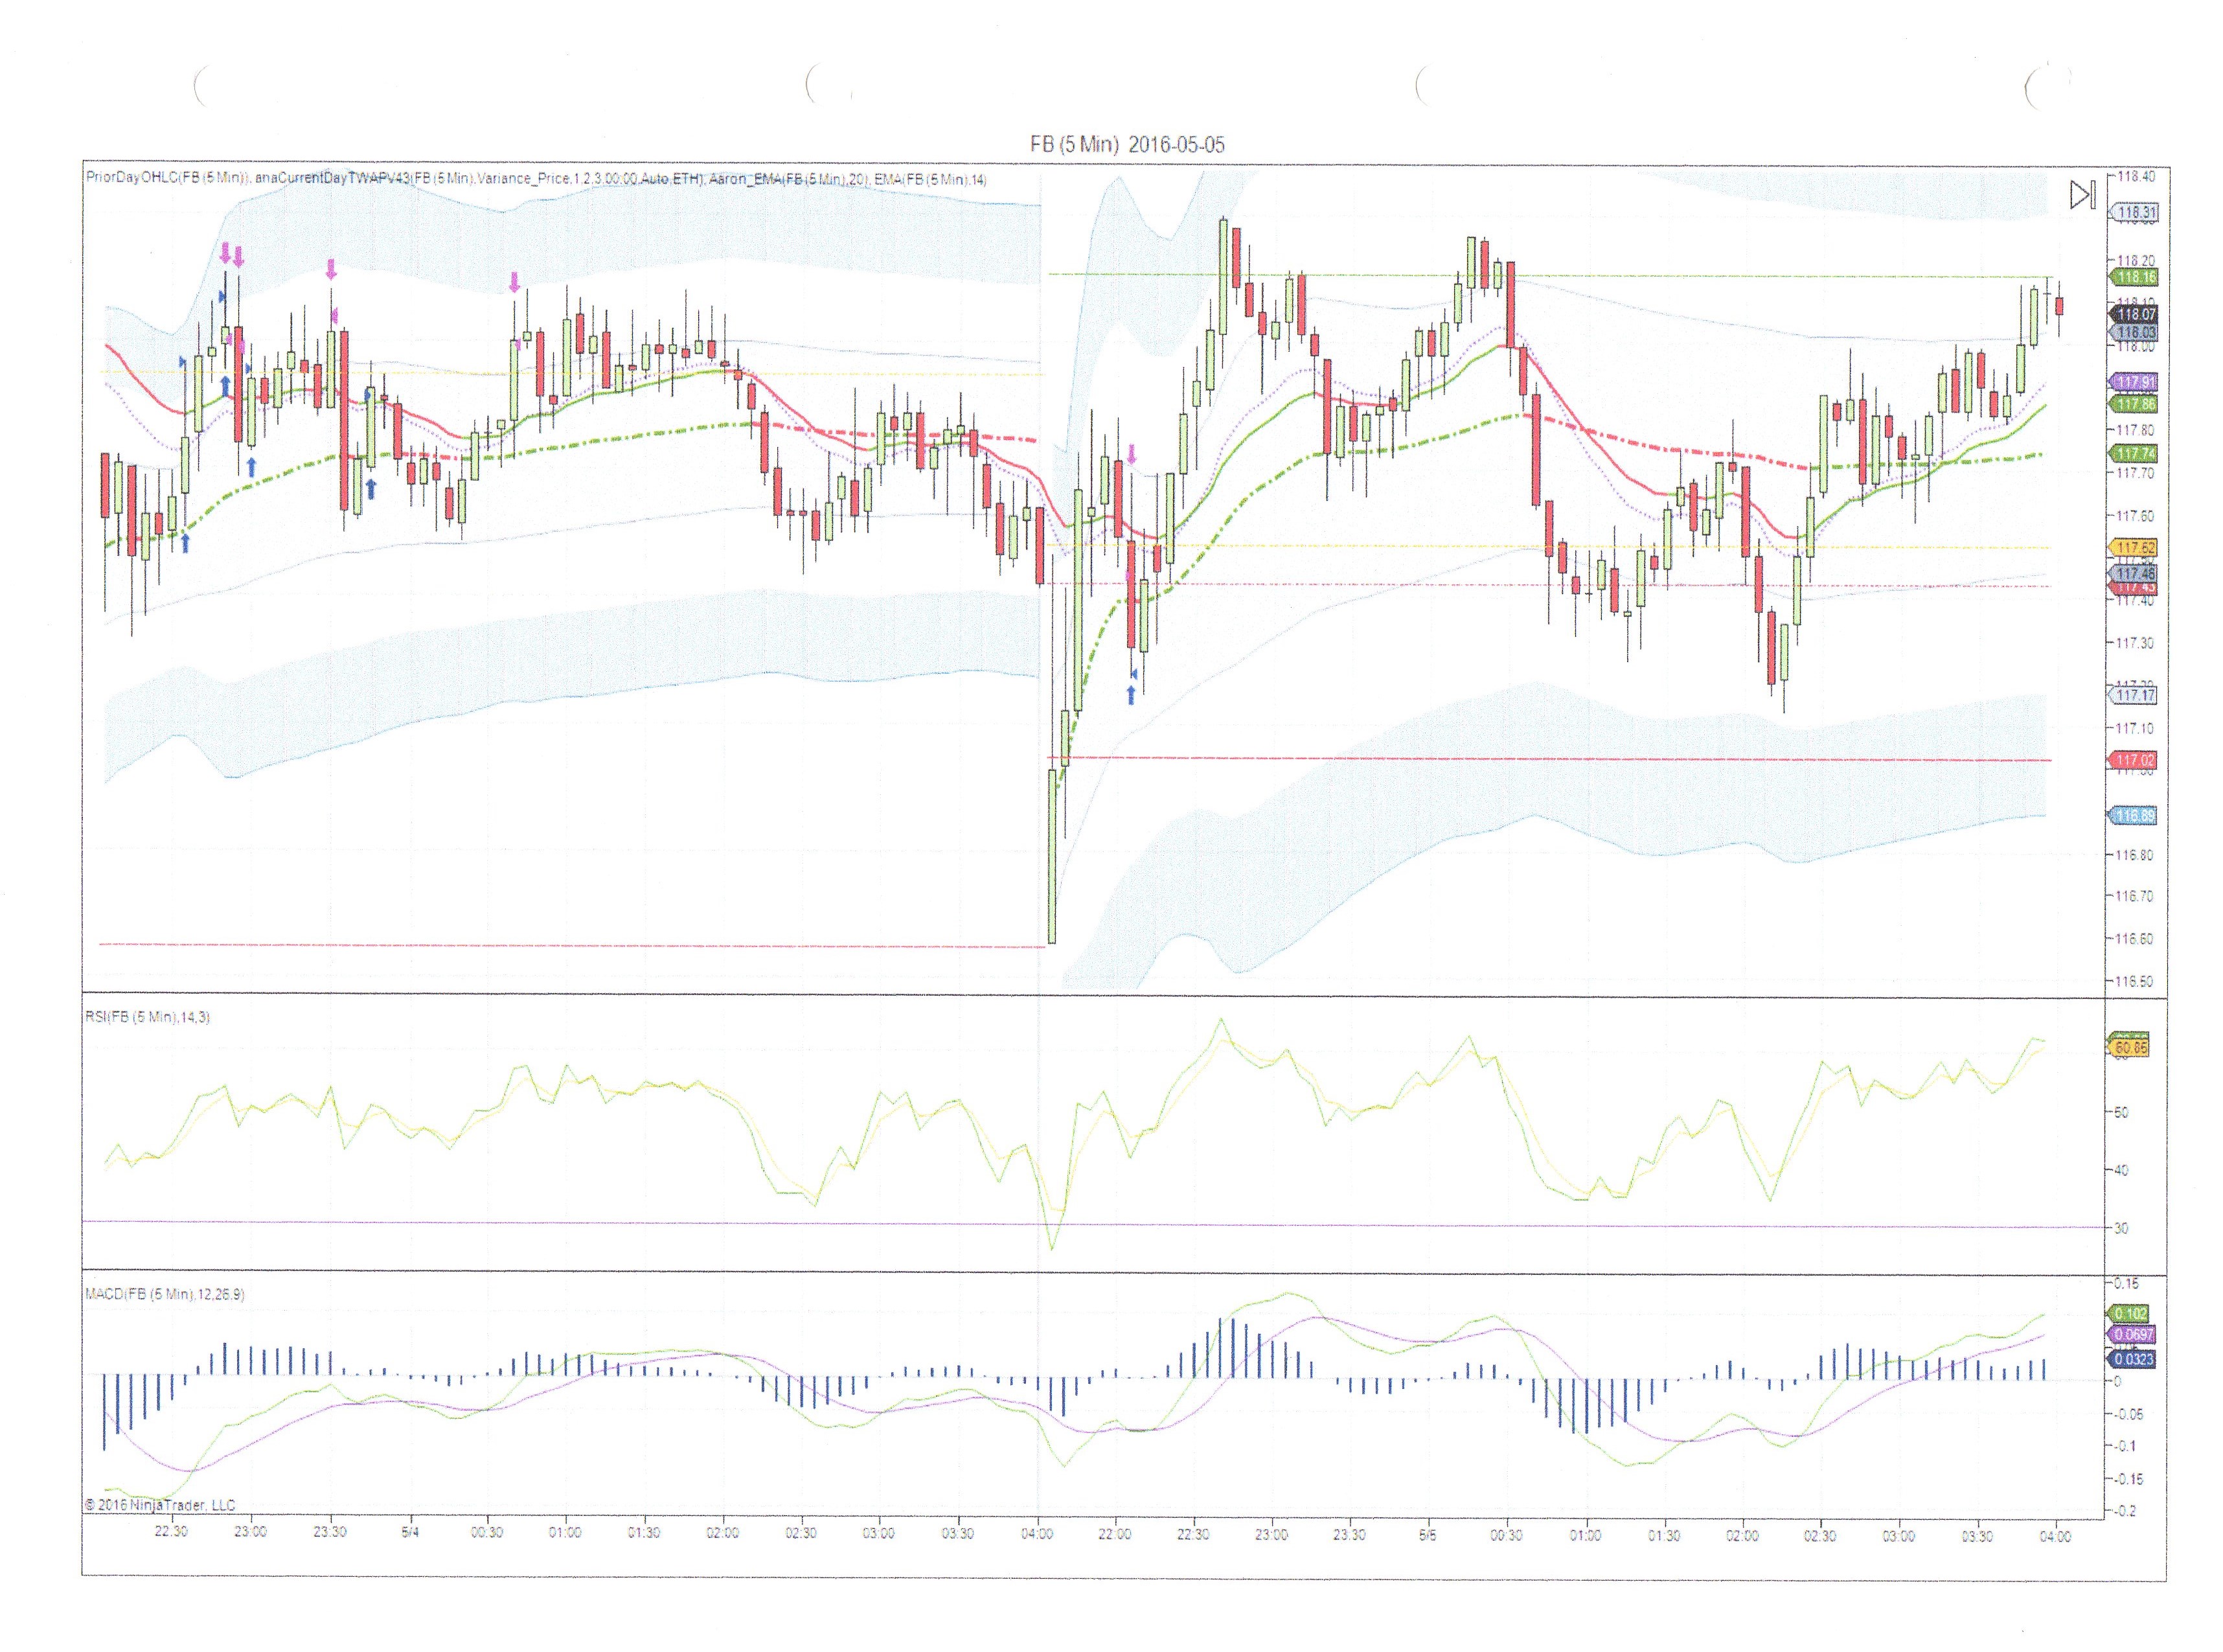
Task: Click the 117.30 price axis label
Action: tap(2136, 643)
